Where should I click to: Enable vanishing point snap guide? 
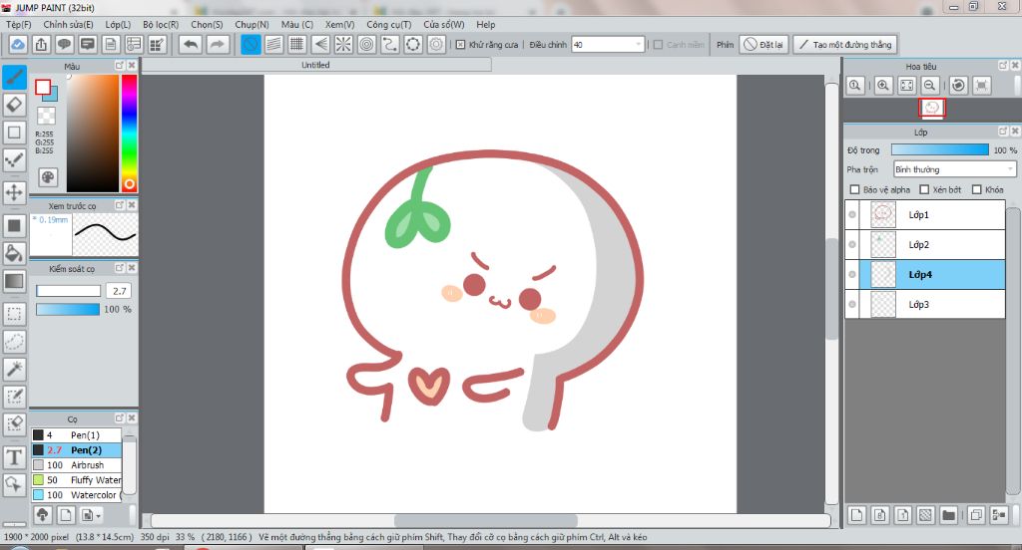click(320, 44)
